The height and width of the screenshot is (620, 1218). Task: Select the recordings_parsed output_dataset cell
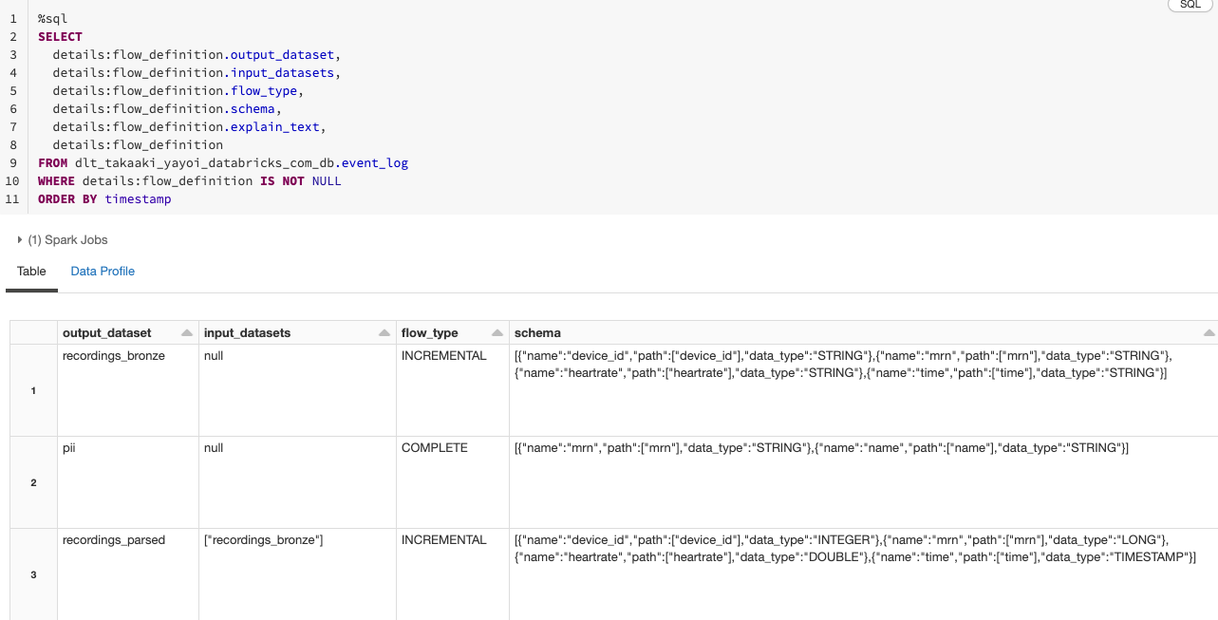[114, 540]
